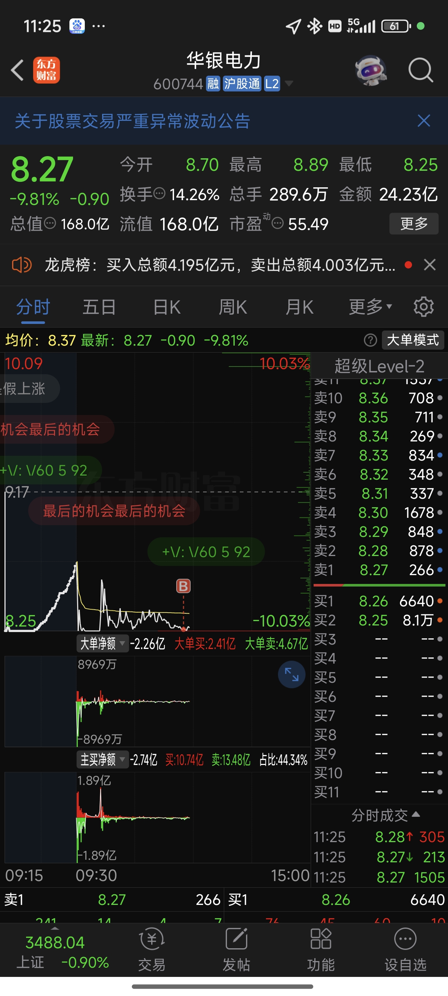
Task: Tap the question mark help icon
Action: [370, 340]
